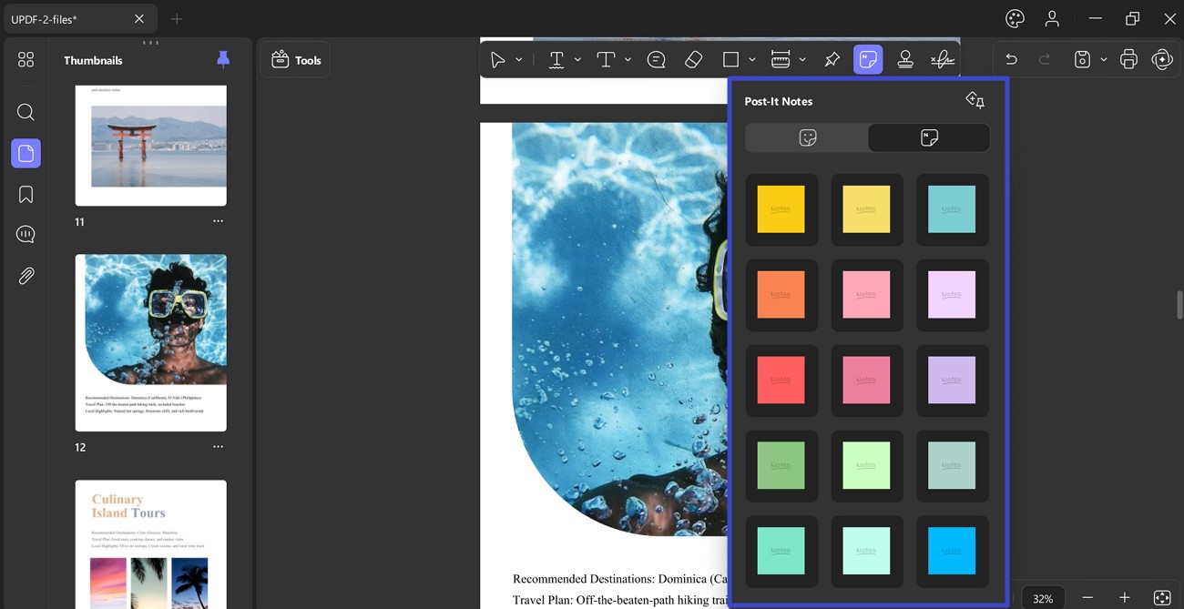The image size is (1184, 609).
Task: Open the page 12 diver thumbnail
Action: pyautogui.click(x=151, y=342)
